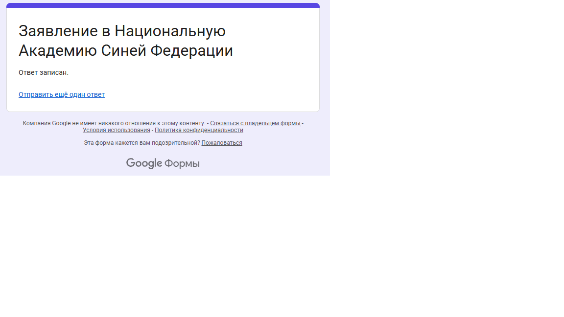
Task: Click the Google Формы logo
Action: [163, 163]
